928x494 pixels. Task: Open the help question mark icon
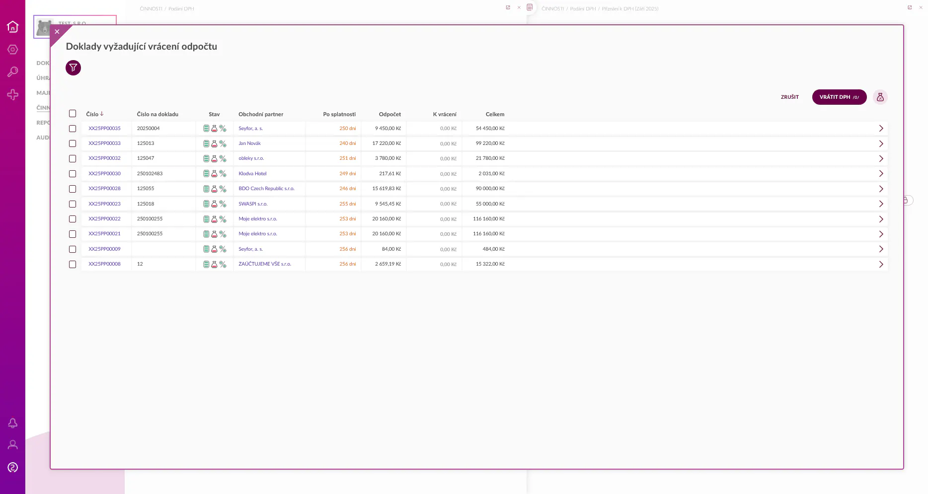[x=13, y=467]
